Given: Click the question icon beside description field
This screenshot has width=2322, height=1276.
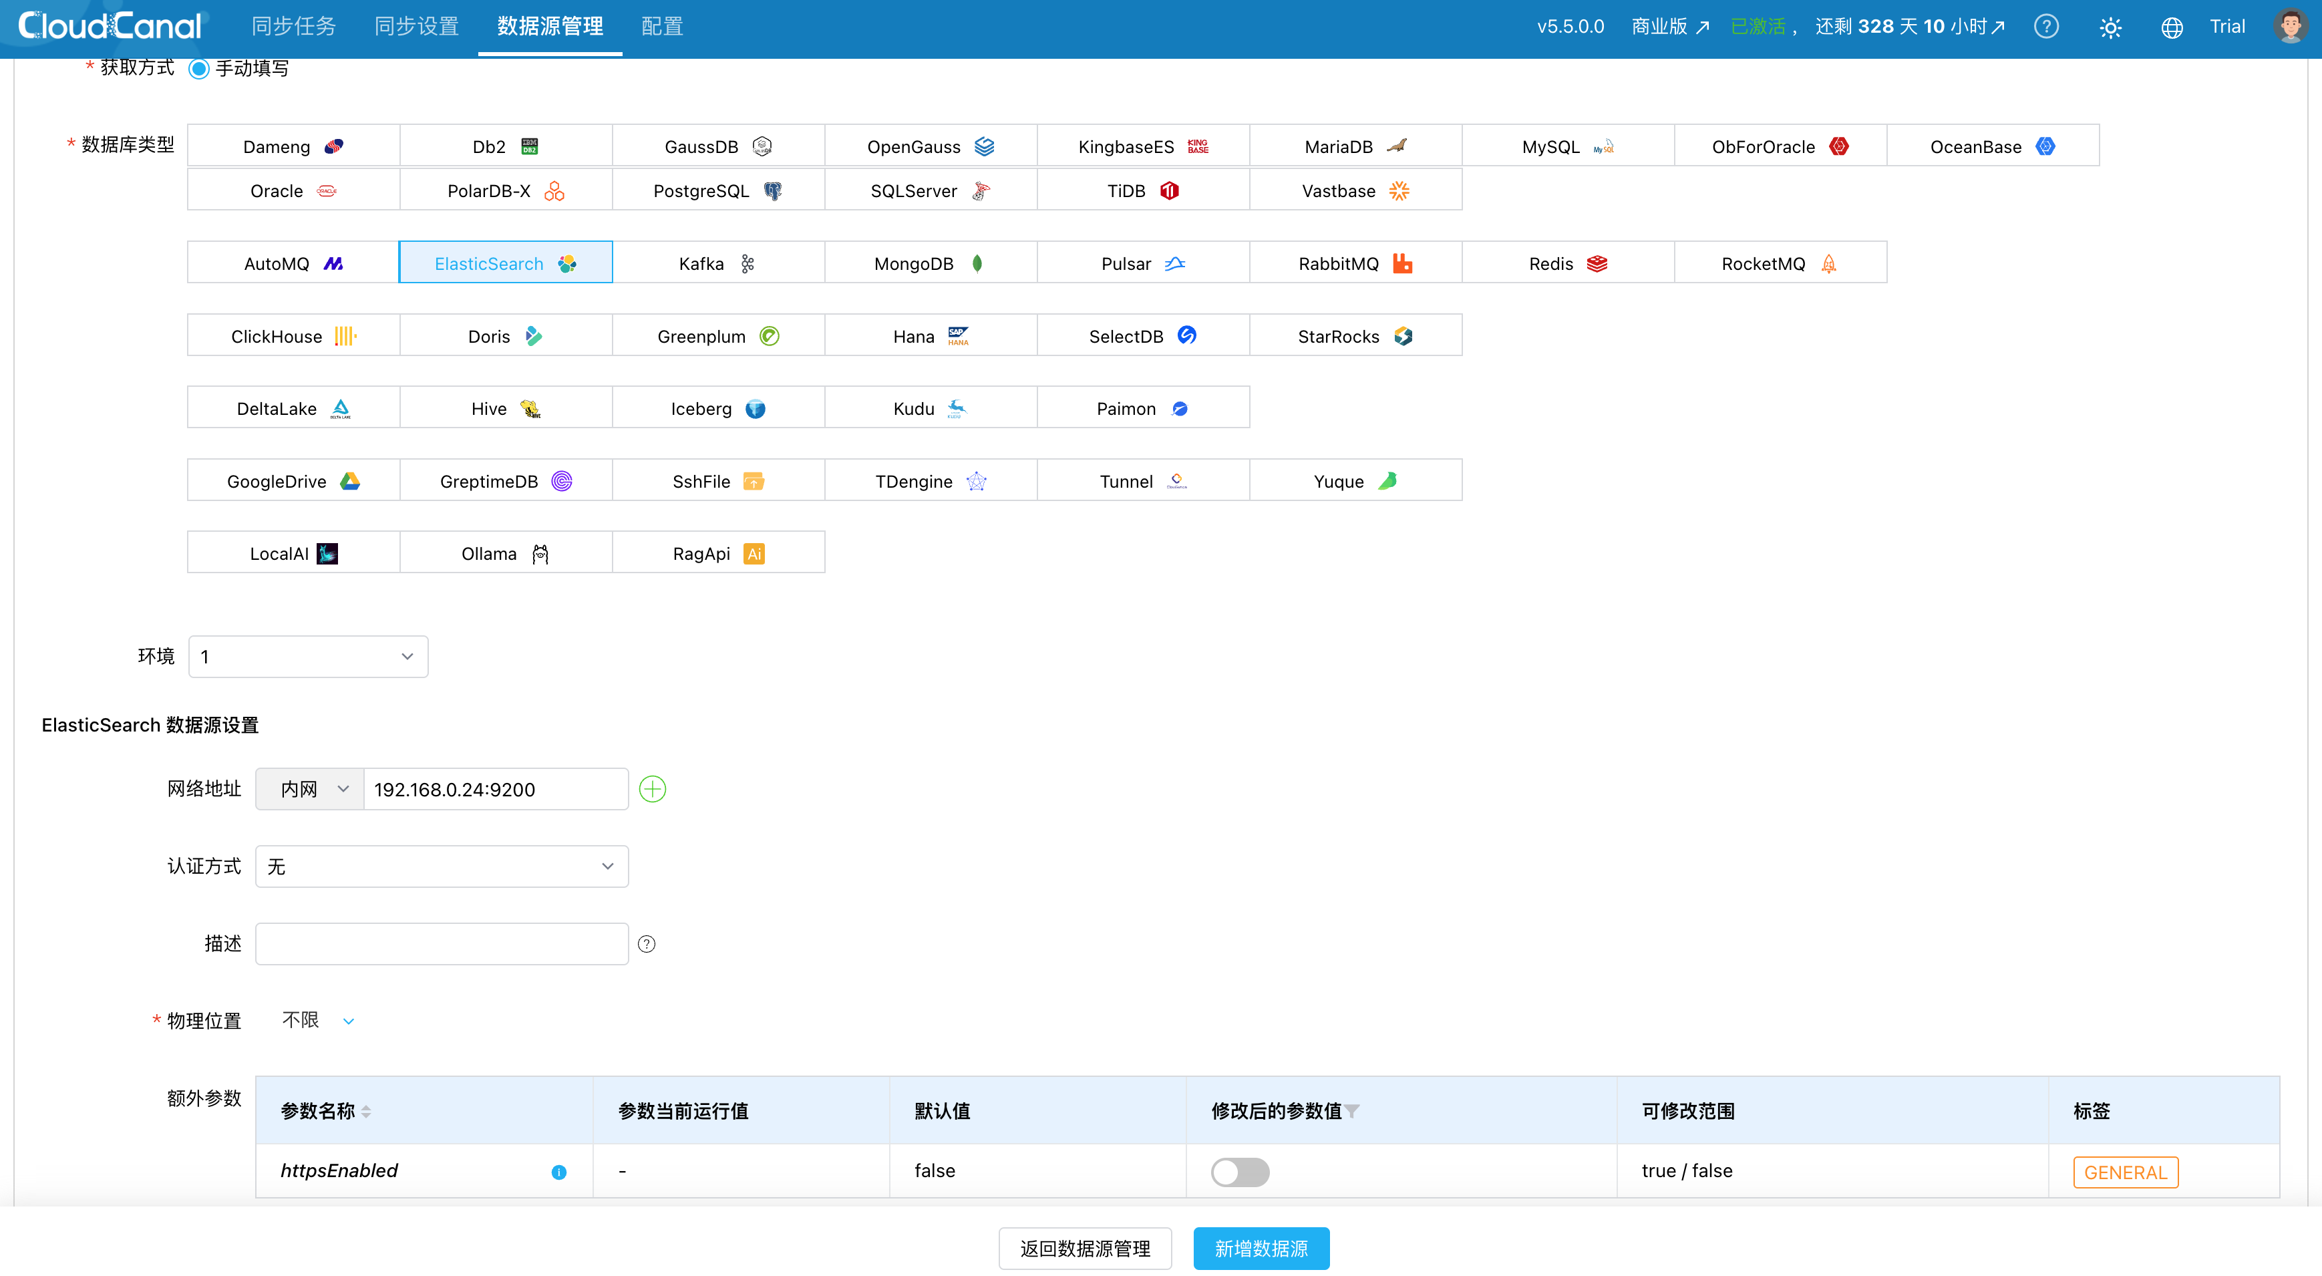Looking at the screenshot, I should [x=647, y=944].
